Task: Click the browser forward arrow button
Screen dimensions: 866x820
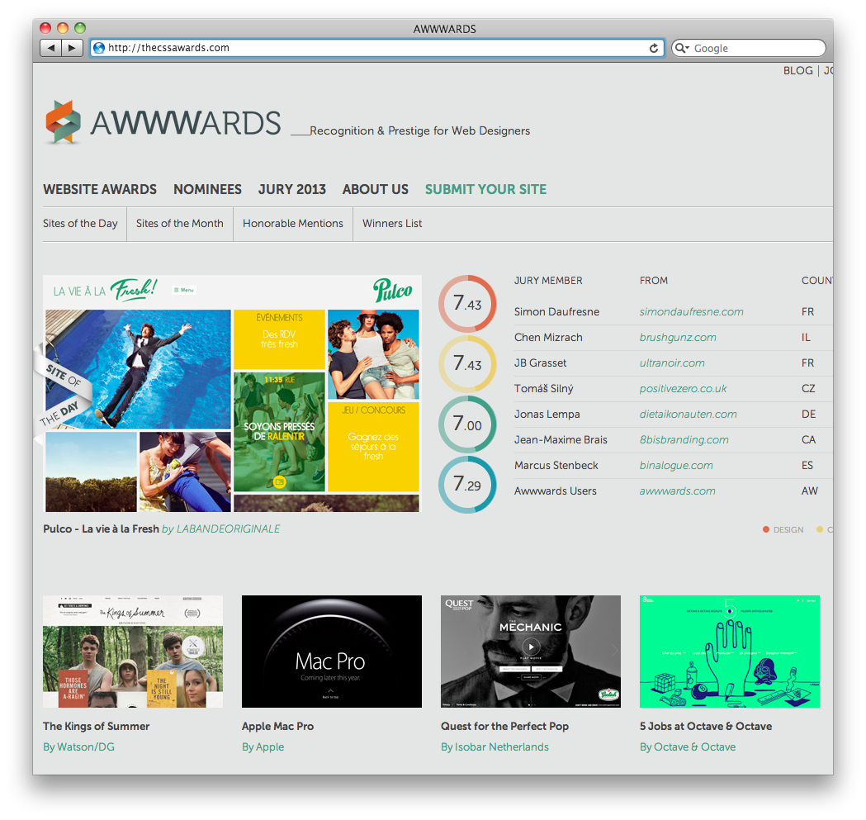Action: point(72,48)
